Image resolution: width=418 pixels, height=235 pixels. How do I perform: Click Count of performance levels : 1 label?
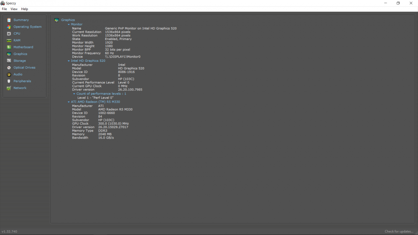pyautogui.click(x=101, y=93)
